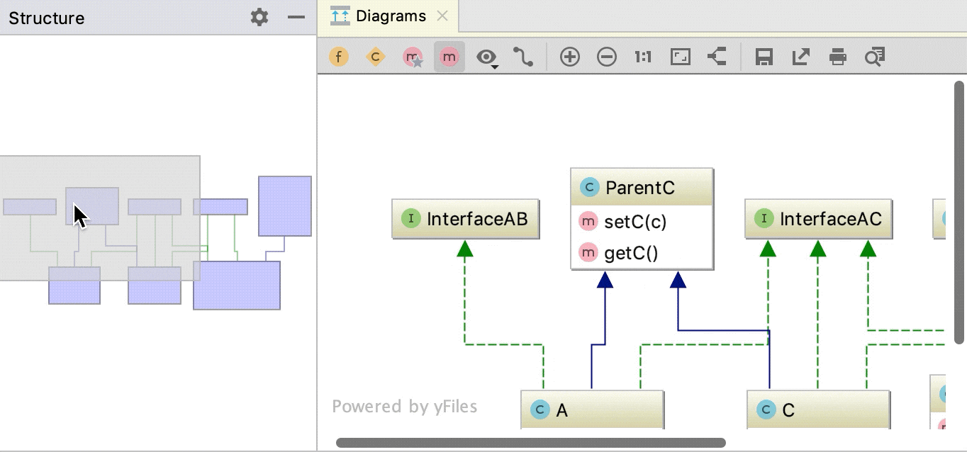Reset diagram to actual 1:1 size

click(x=642, y=57)
